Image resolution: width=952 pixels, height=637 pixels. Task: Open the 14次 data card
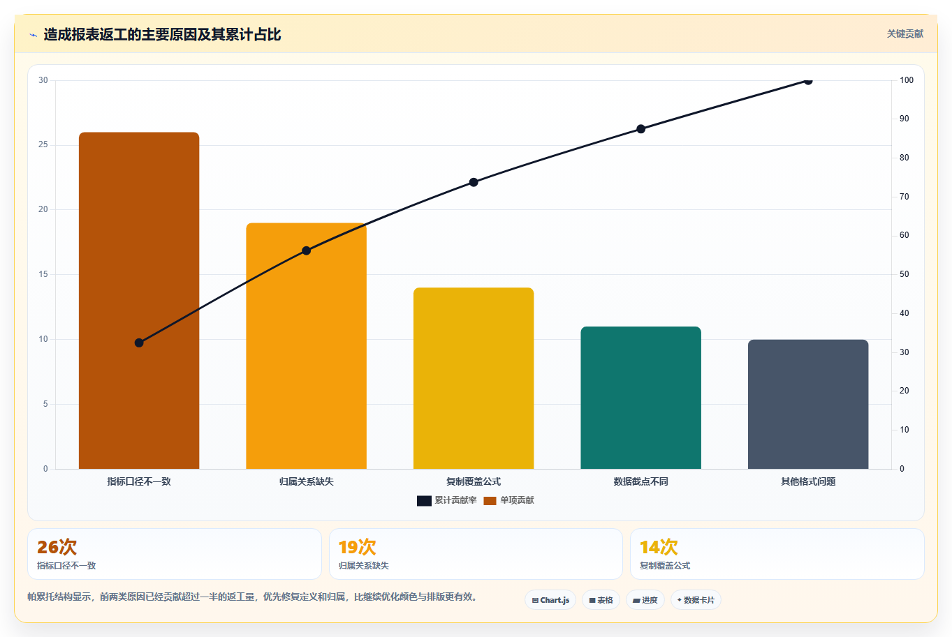777,554
